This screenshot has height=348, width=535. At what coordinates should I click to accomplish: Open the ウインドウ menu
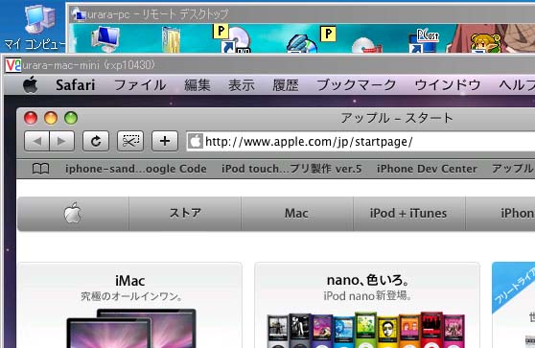coord(448,85)
